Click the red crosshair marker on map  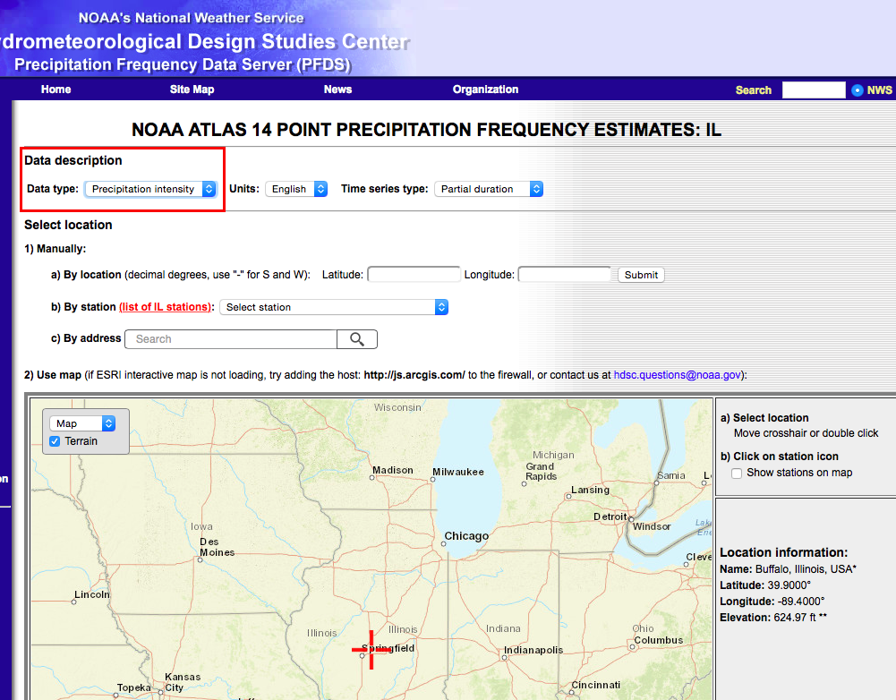pos(371,650)
